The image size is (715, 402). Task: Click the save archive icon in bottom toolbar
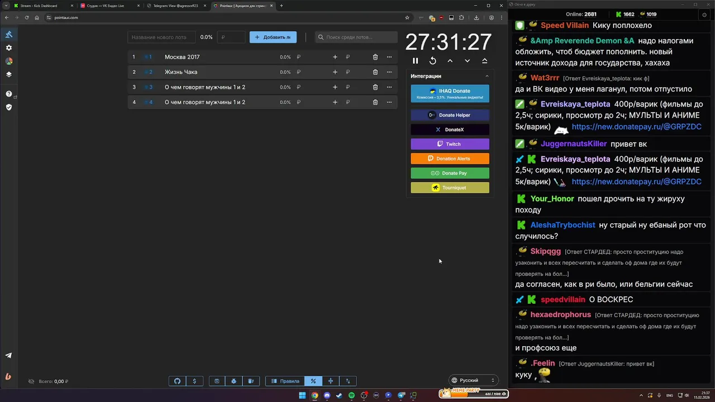point(217,381)
